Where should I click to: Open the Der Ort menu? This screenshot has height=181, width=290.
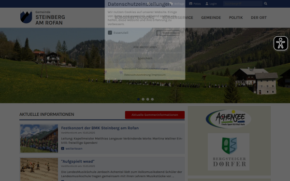(x=259, y=17)
